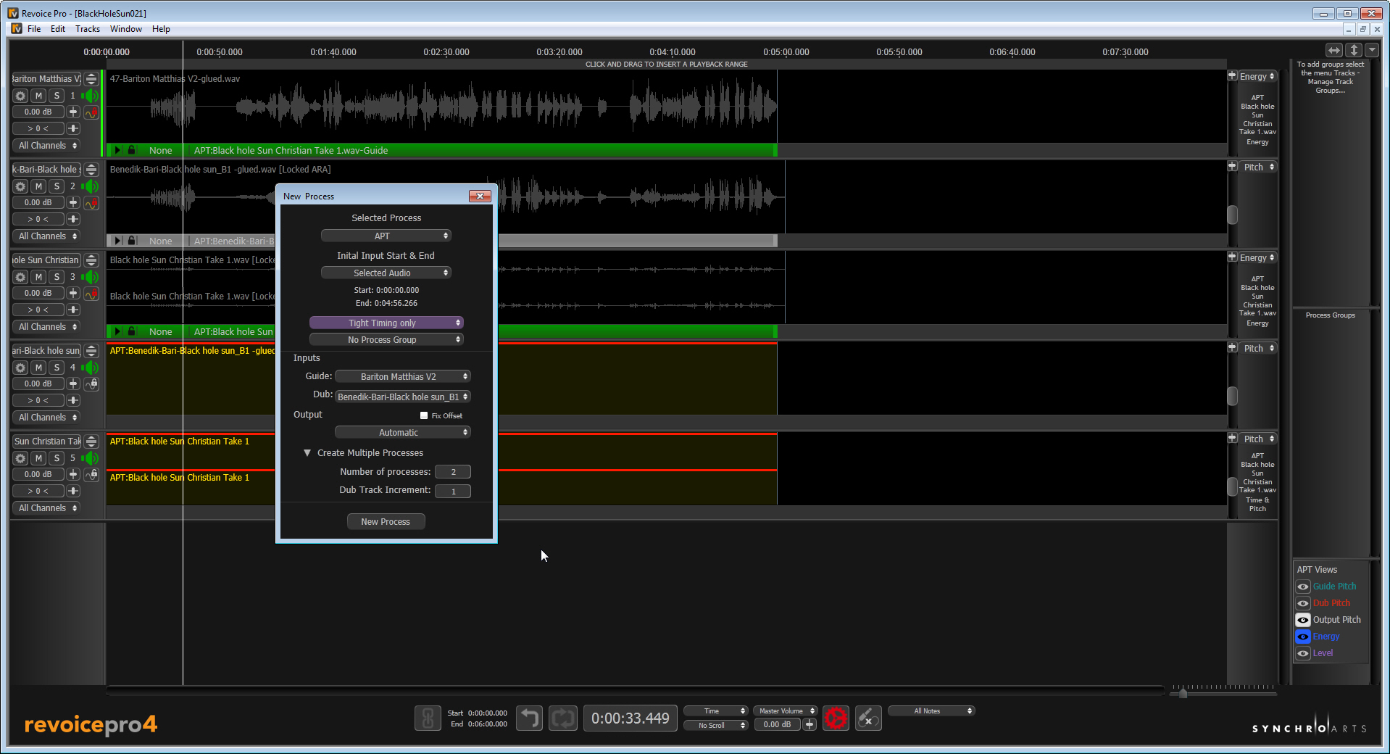Open the Guide track dropdown
This screenshot has height=754, width=1390.
pyautogui.click(x=403, y=376)
